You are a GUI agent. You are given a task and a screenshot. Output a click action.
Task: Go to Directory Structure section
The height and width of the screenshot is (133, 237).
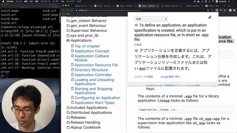(x=91, y=70)
